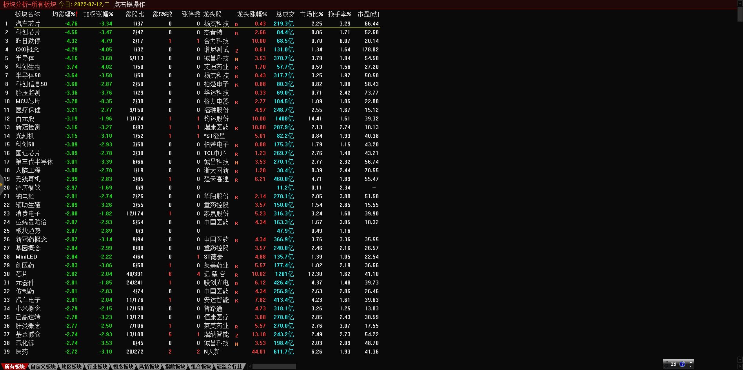Image resolution: width=743 pixels, height=370 pixels.
Task: Click the blue help question mark icon
Action: [682, 364]
